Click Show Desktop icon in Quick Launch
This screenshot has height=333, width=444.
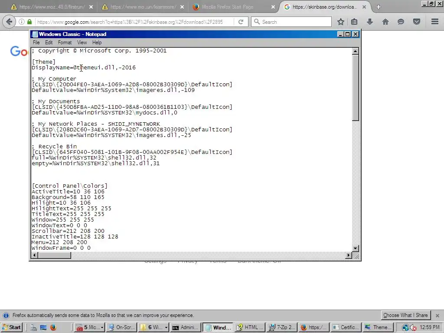coord(43,328)
